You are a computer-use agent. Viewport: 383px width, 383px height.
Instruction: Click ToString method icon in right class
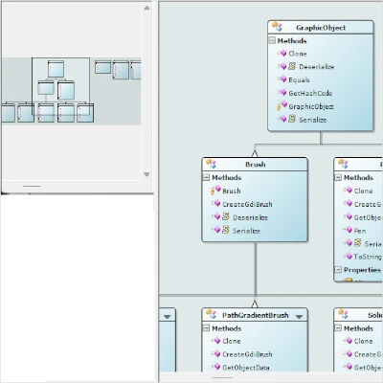[348, 257]
